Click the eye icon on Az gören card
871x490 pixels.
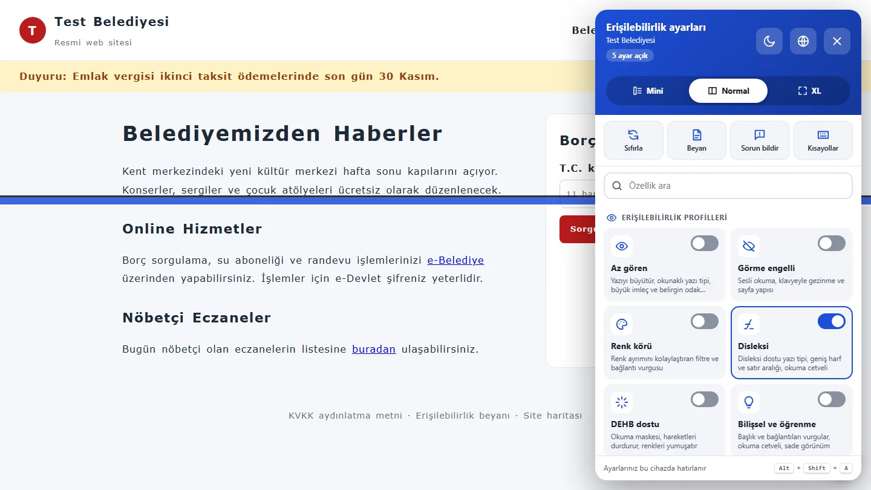pos(622,246)
